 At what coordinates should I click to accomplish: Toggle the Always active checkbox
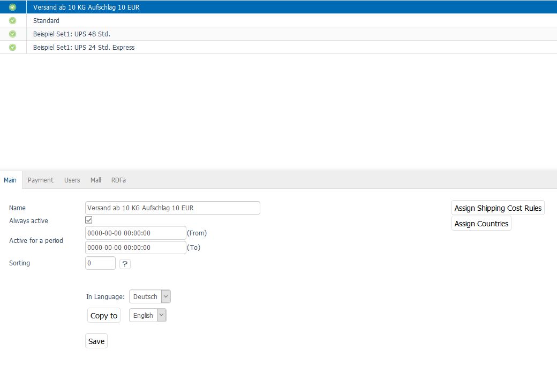click(x=89, y=220)
